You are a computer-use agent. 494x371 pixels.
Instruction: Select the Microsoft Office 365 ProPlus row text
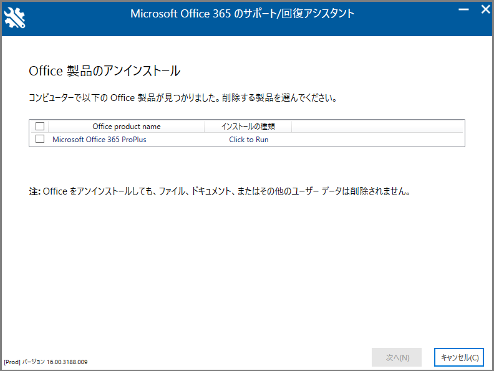point(99,140)
